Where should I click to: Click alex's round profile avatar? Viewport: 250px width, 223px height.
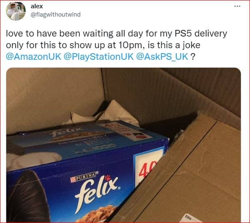point(16,11)
